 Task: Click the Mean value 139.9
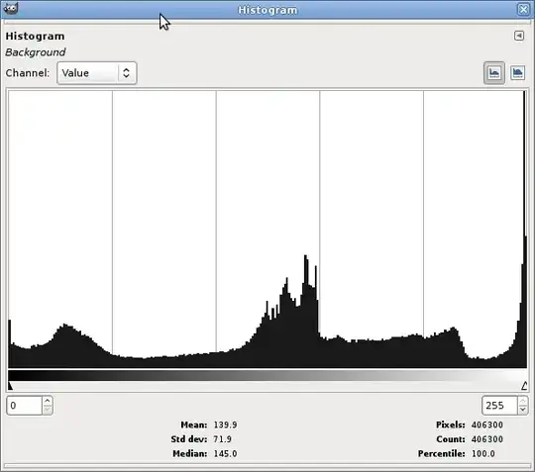(225, 425)
